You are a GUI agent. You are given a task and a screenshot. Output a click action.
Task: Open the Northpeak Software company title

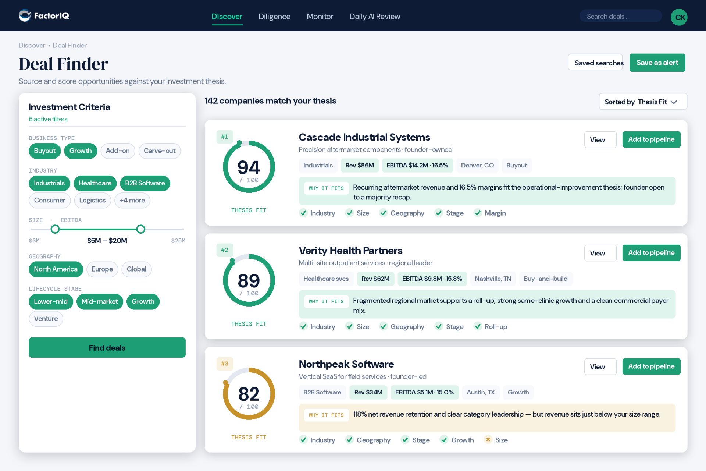(x=346, y=364)
